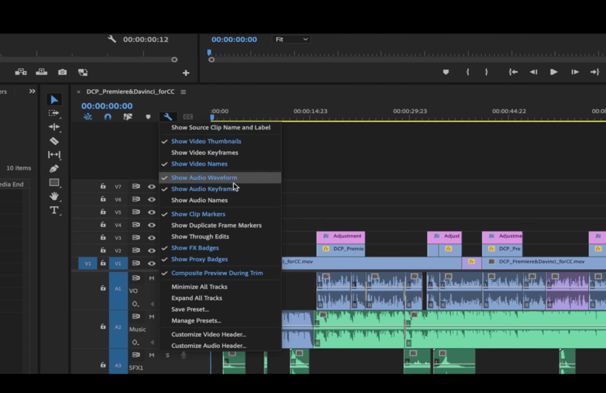Select the Pen tool in the toolbar
Screen dimensions: 606x393
54,167
